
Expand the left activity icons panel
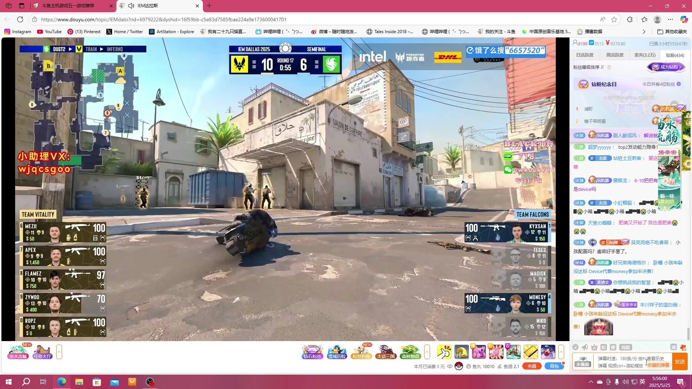click(x=59, y=352)
